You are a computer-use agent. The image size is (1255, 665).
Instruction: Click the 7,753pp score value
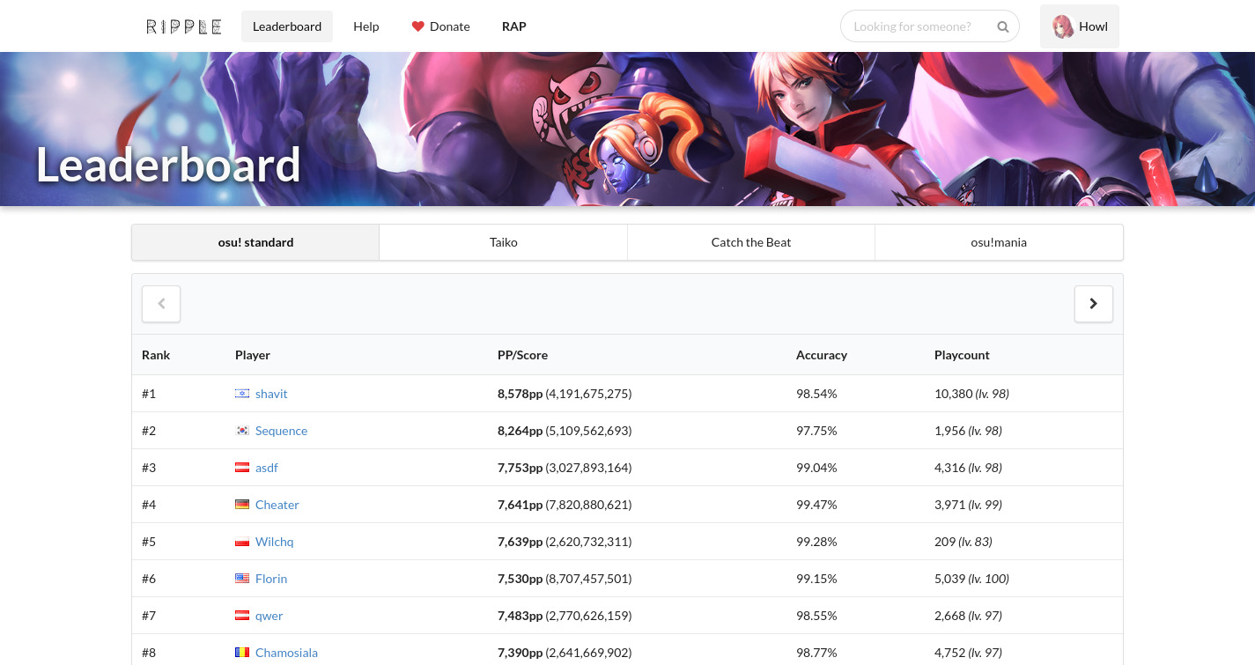tap(520, 468)
